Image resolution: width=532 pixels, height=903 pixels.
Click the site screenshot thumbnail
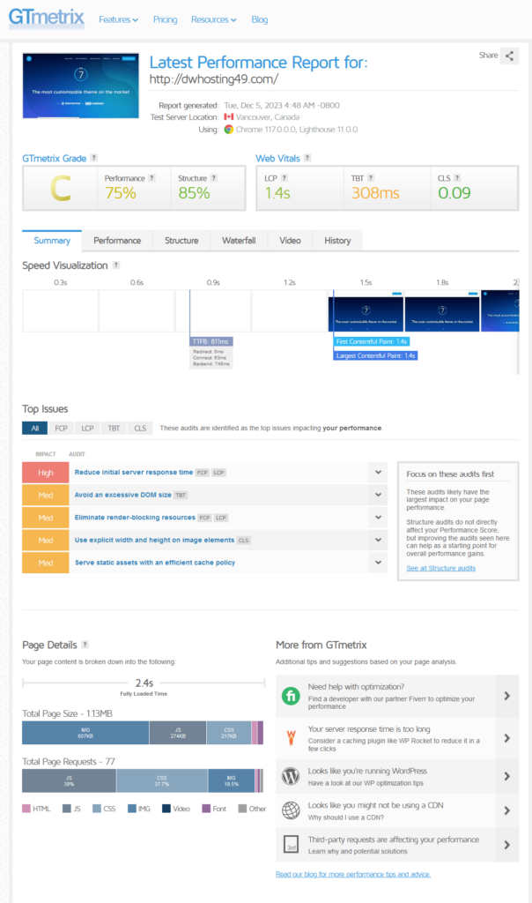[80, 86]
